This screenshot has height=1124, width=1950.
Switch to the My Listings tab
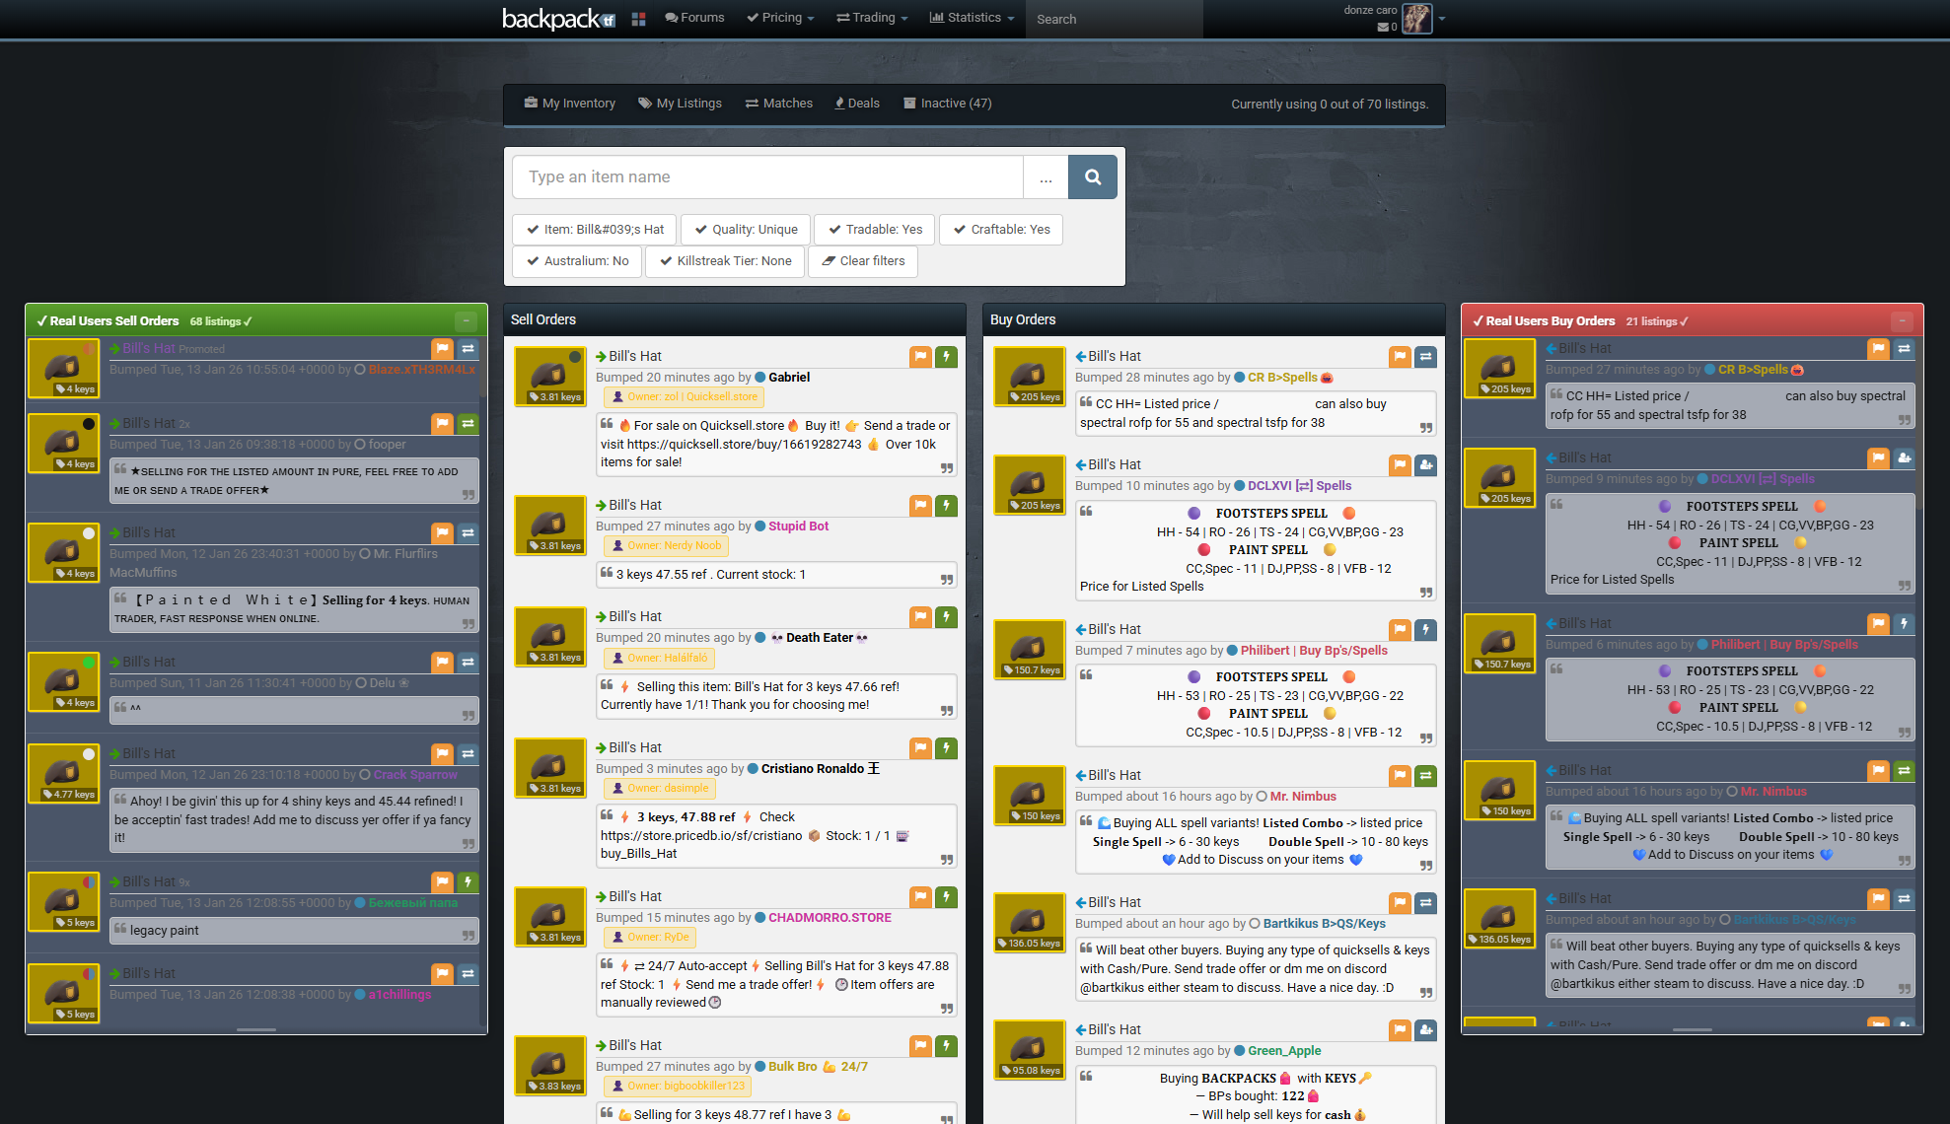[x=680, y=103]
